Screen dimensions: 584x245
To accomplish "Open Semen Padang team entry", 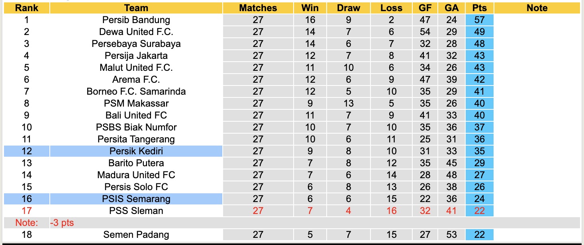I will pos(136,235).
